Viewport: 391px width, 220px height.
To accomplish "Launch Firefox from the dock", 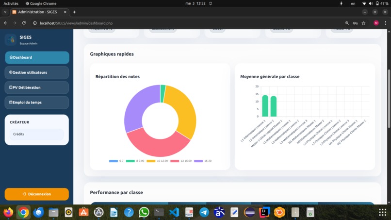I will click(8, 213).
